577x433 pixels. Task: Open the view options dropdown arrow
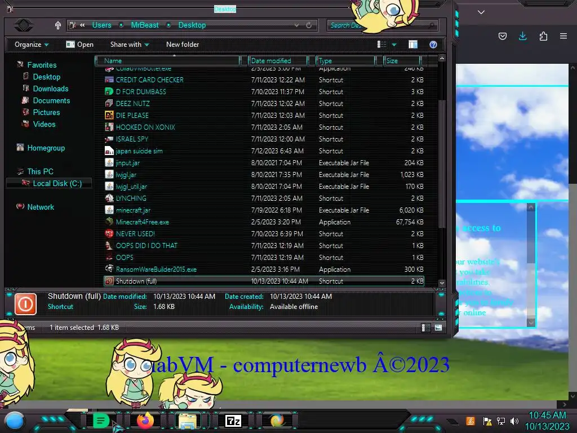394,45
